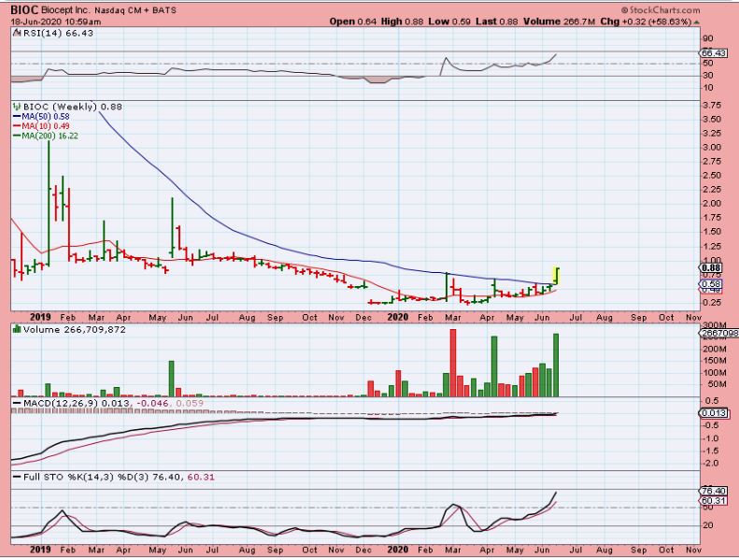Click the up triangle after the Chg percentage
This screenshot has width=739, height=560.
[697, 22]
